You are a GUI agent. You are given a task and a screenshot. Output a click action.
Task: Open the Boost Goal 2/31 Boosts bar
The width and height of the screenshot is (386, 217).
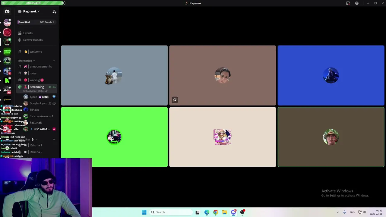[x=36, y=22]
